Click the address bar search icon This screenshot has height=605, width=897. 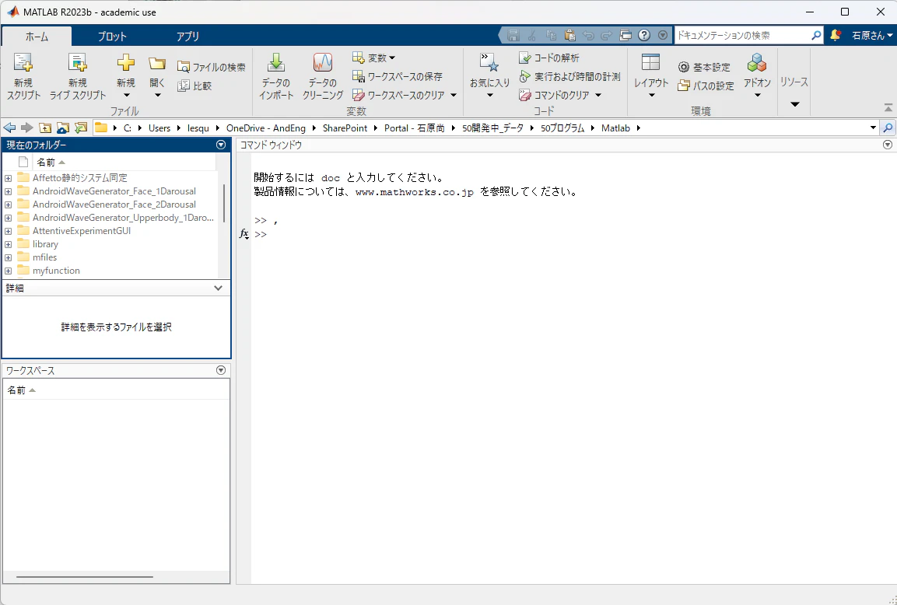[888, 128]
